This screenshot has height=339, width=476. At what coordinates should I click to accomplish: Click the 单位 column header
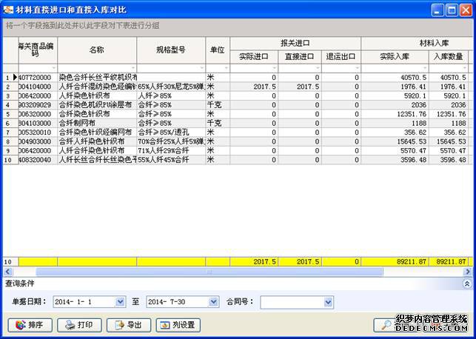coord(217,50)
